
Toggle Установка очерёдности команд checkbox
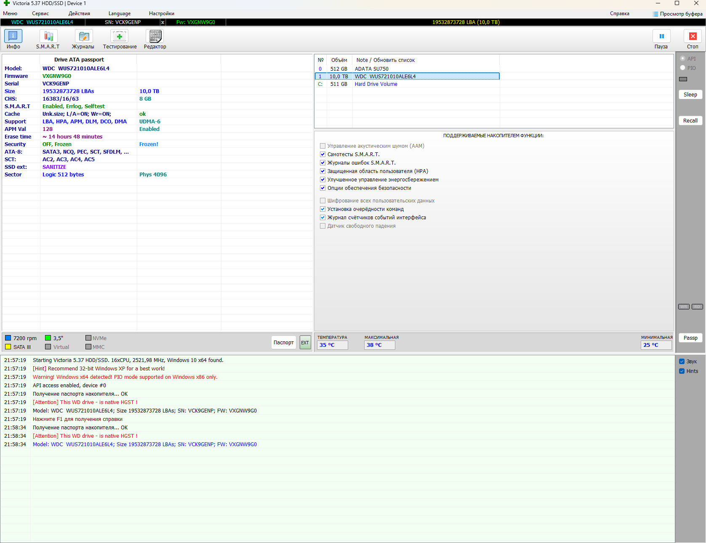point(323,209)
